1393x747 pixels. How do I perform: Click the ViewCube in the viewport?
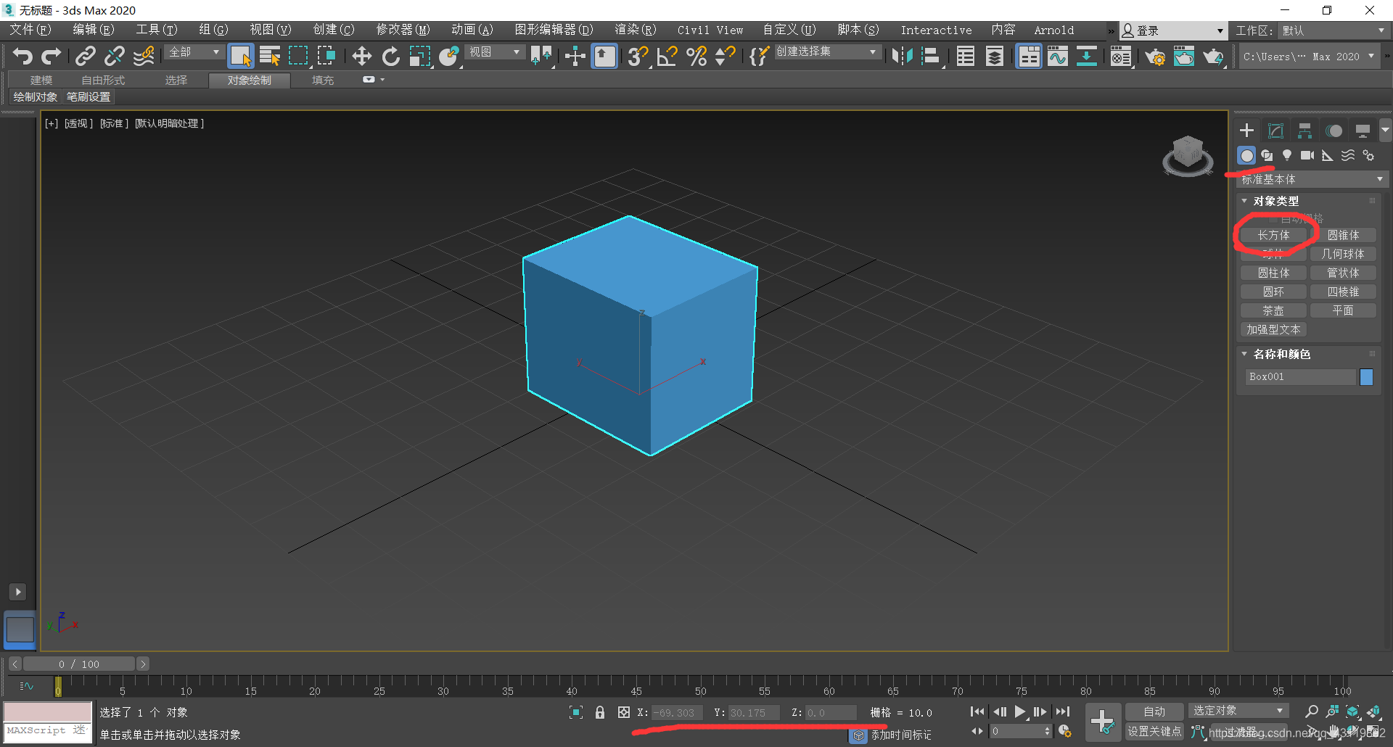pyautogui.click(x=1188, y=155)
